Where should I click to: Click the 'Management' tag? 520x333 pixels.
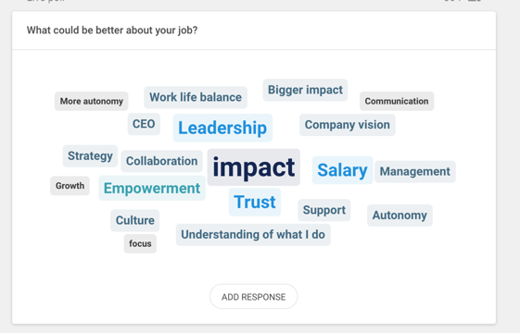pyautogui.click(x=415, y=171)
